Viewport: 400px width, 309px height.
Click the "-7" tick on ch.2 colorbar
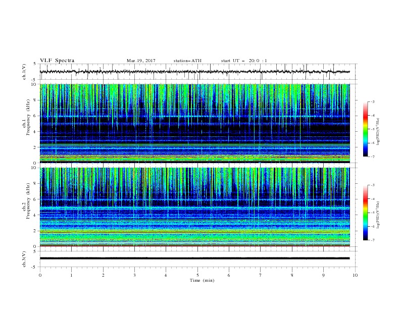tap(373, 240)
